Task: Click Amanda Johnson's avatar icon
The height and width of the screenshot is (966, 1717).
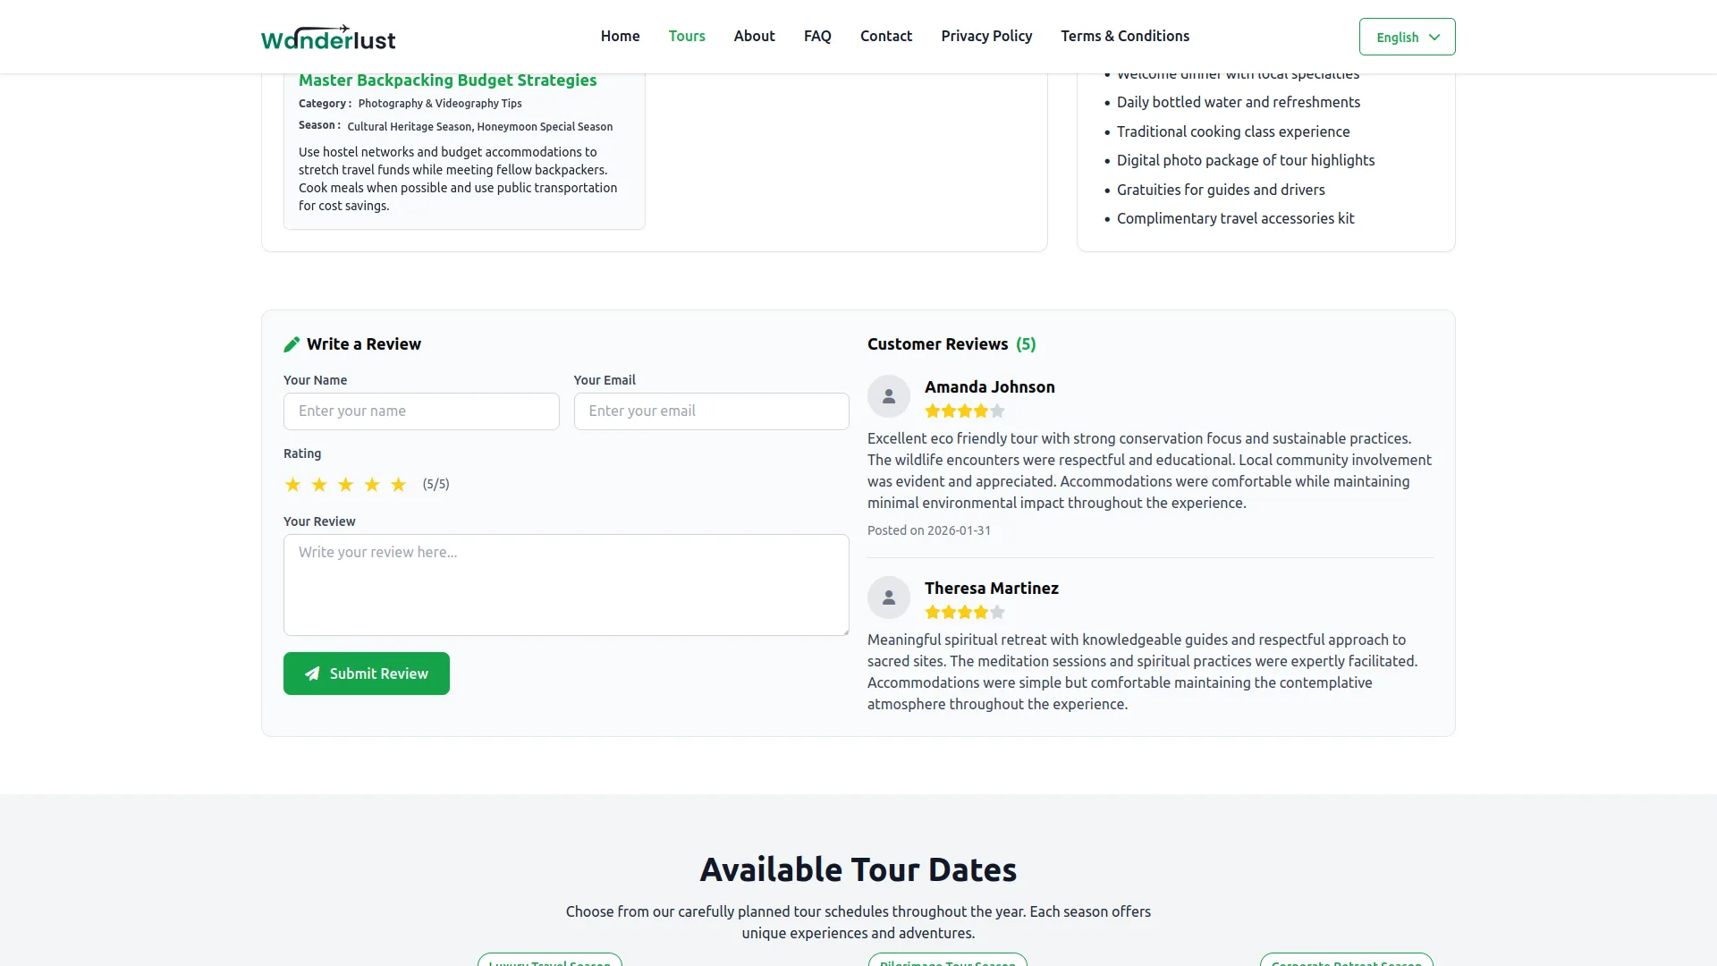Action: coord(888,396)
